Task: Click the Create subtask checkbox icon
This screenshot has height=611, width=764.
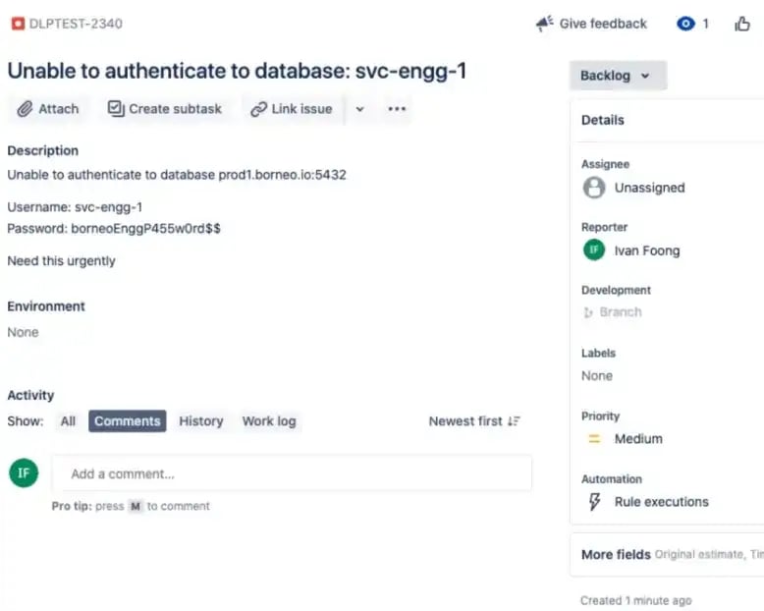Action: pyautogui.click(x=116, y=109)
